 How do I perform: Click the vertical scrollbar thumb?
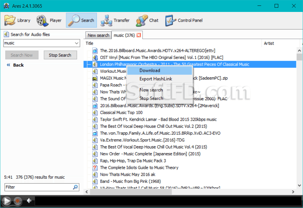click(299, 57)
